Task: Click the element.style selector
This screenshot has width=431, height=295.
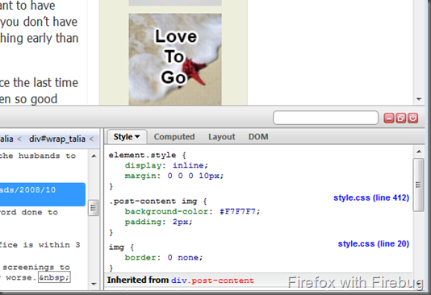Action: coord(142,155)
